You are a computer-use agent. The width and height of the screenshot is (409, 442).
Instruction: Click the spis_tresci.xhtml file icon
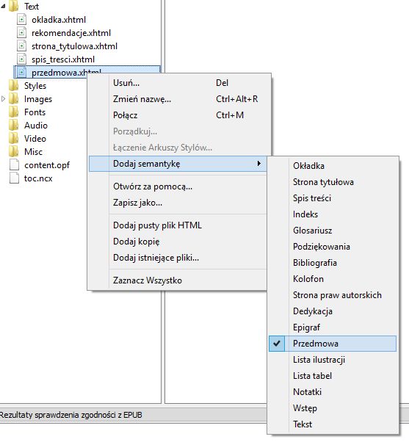21,59
